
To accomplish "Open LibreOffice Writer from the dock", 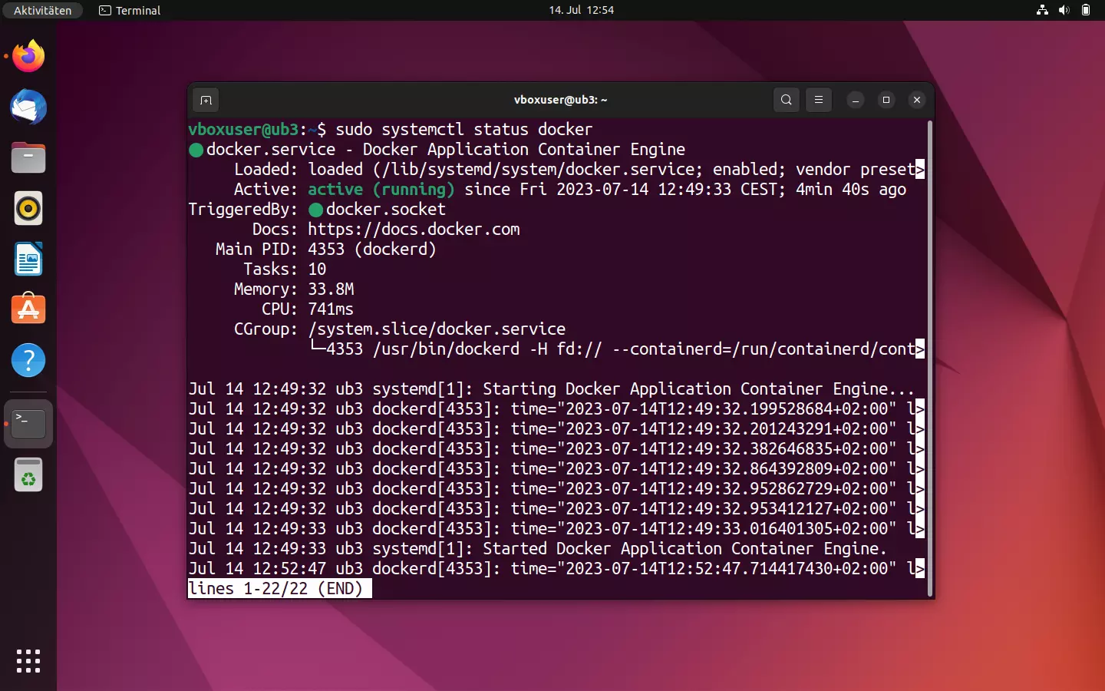I will point(28,259).
